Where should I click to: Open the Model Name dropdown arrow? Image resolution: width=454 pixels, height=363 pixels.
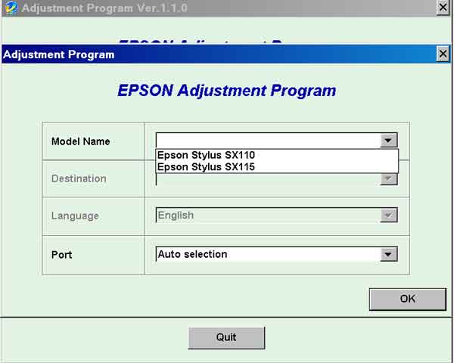click(389, 141)
